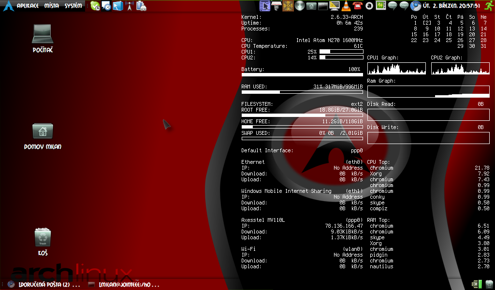Screen dimensions: 495x290
Task: Expand the Systém menu
Action: pyautogui.click(x=73, y=6)
